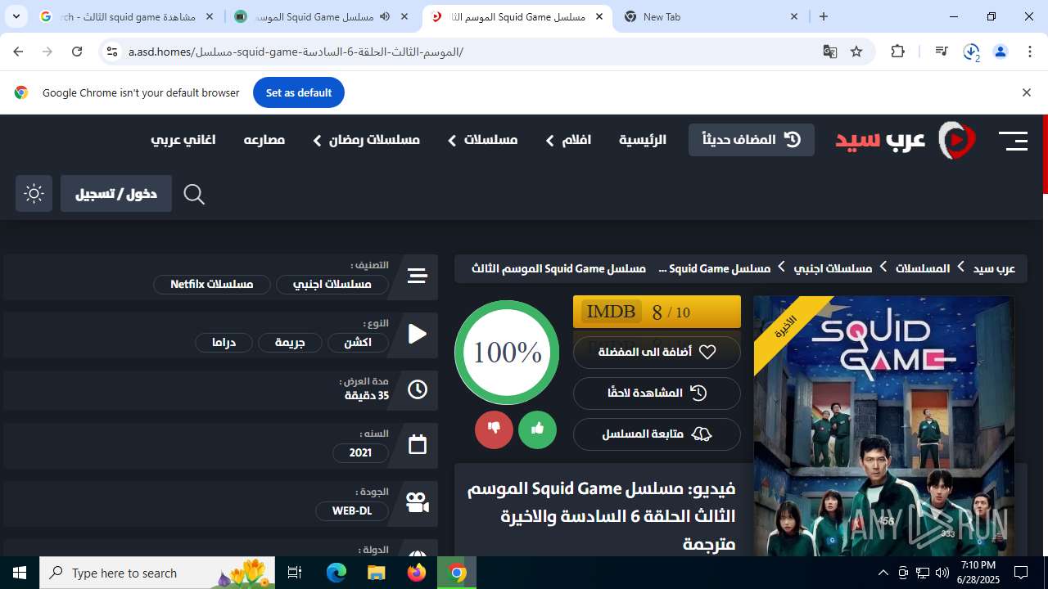Expand the movies menu (افلام)
The width and height of the screenshot is (1048, 589).
(569, 140)
